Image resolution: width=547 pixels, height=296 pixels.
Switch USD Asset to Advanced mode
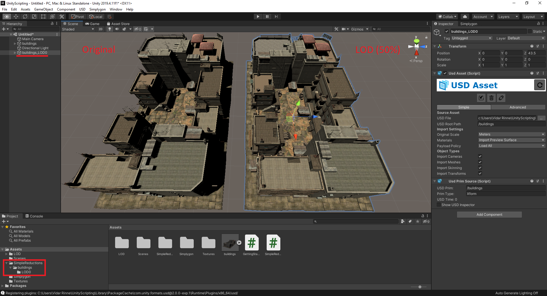[x=518, y=107]
